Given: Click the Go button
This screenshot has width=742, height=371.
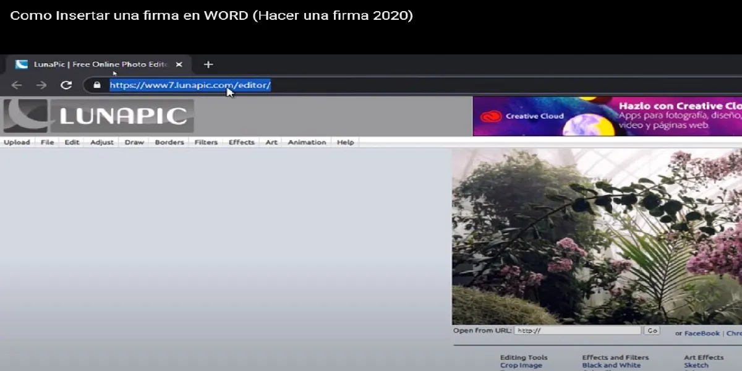Looking at the screenshot, I should click(x=652, y=331).
